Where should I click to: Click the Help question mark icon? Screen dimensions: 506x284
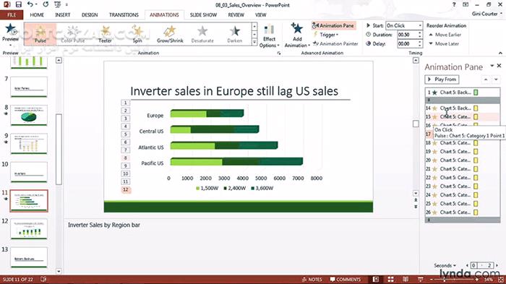coord(454,4)
